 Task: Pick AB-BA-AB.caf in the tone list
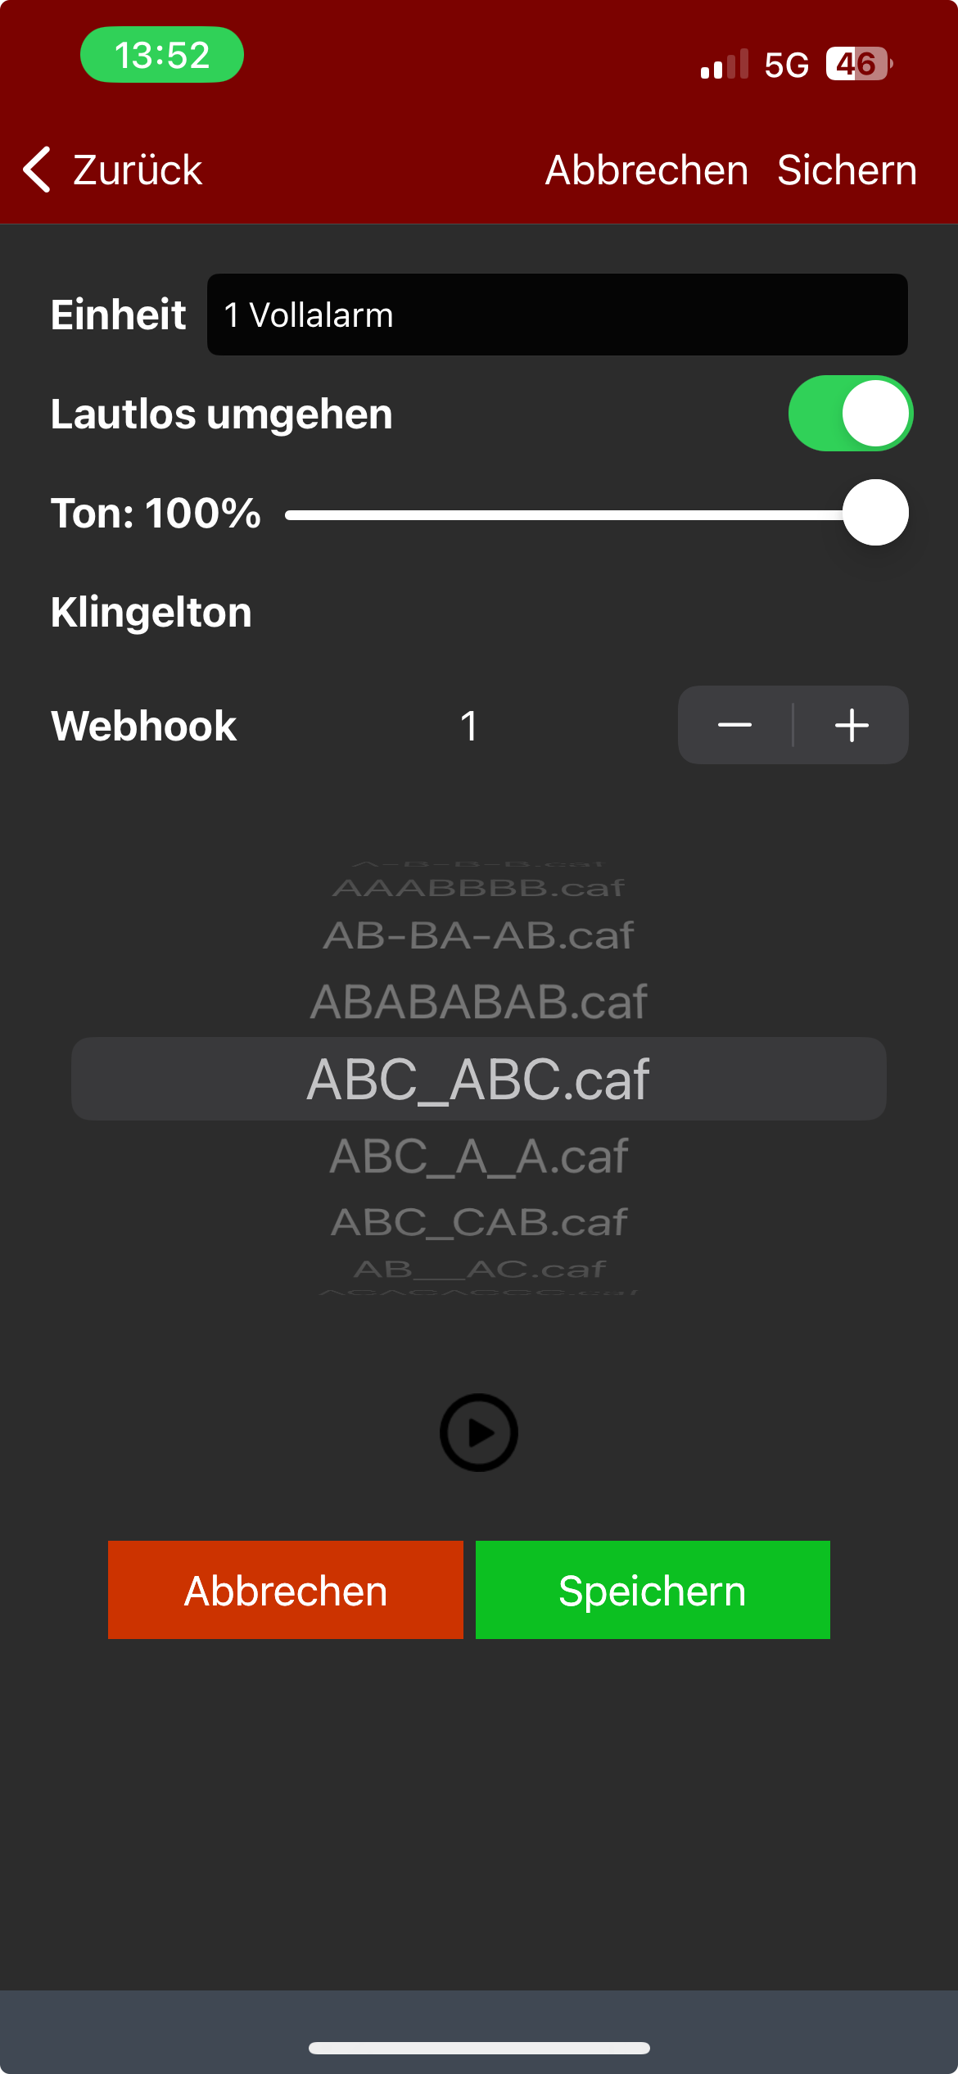(478, 935)
